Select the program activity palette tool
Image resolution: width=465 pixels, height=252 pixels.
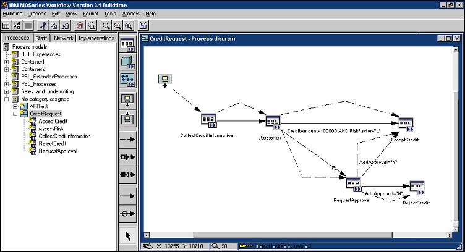[128, 45]
